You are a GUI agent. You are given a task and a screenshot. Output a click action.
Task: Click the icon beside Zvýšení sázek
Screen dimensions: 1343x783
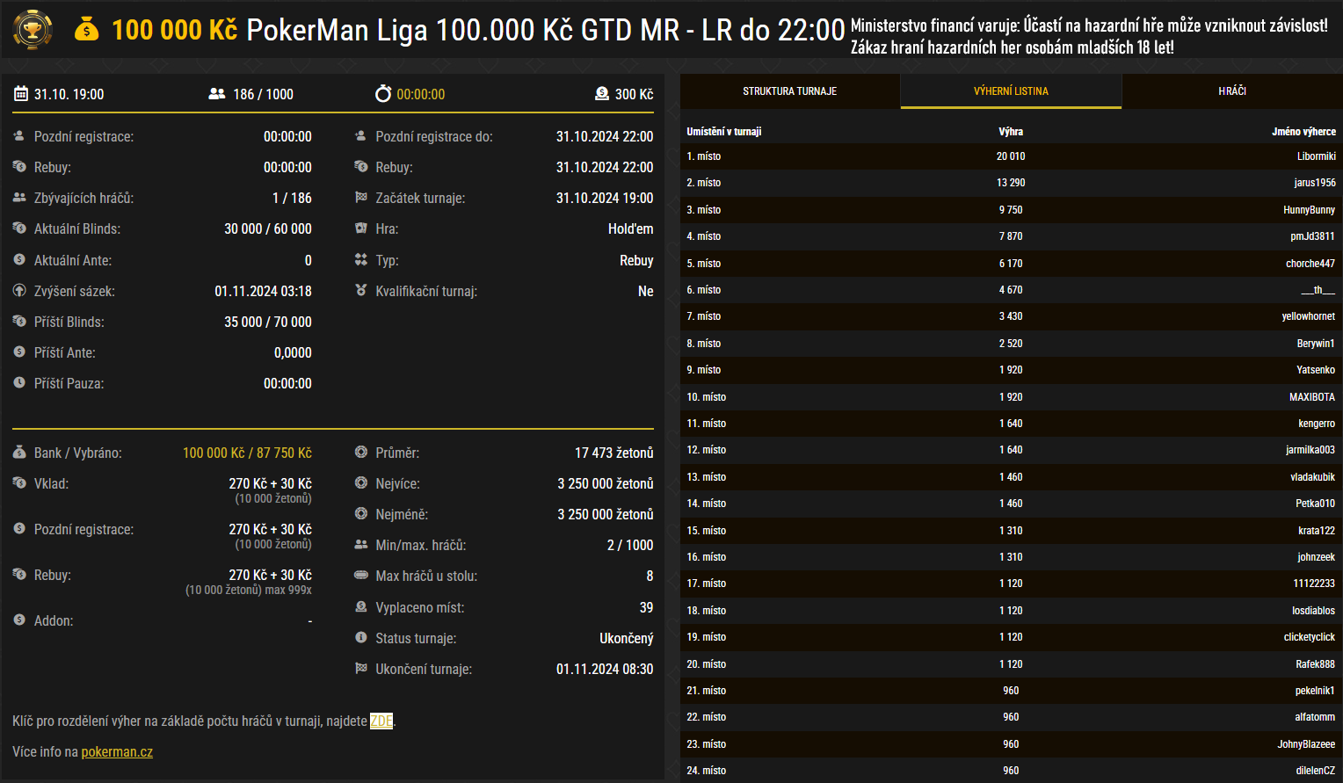pyautogui.click(x=19, y=291)
